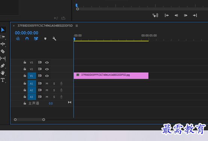Toggle lock on track A3

25,97
